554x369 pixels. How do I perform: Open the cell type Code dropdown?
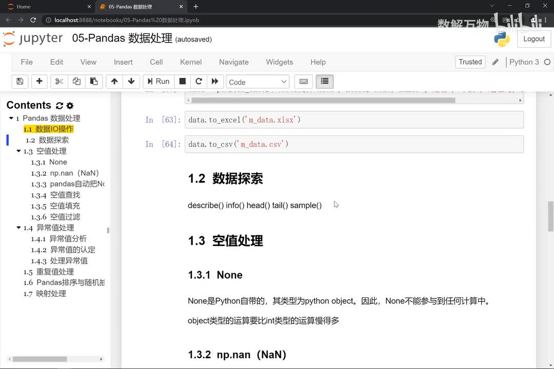[x=258, y=82]
